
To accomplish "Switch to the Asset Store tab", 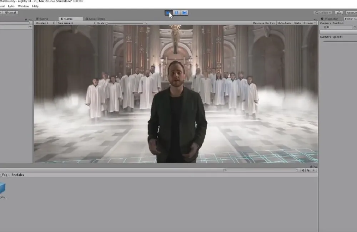I will [x=95, y=19].
